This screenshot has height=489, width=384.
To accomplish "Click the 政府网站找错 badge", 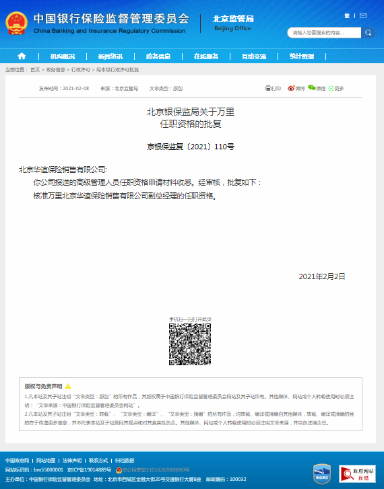I will (x=357, y=474).
